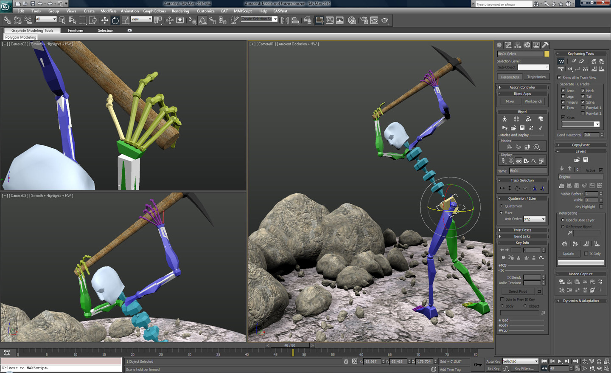Open the Graph Editors menu
The width and height of the screenshot is (611, 373).
[x=154, y=11]
